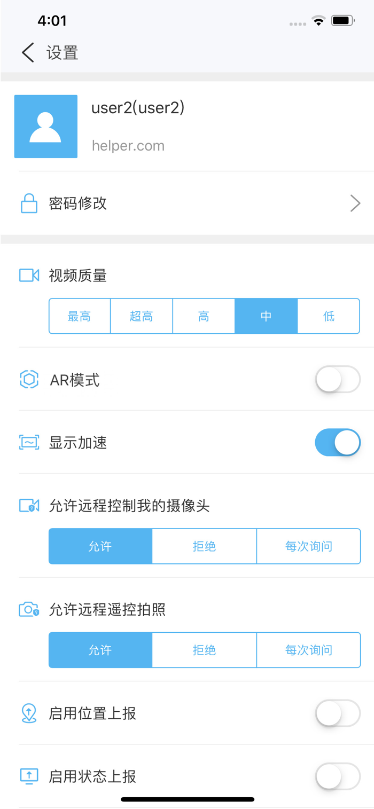The image size is (374, 809).
Task: Choose 拒绝 for remote camera control
Action: (204, 546)
